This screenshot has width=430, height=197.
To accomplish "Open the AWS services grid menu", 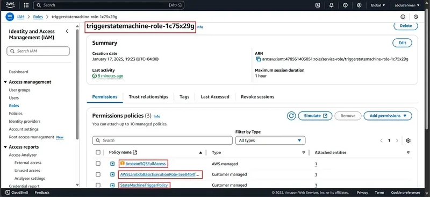I will click(26, 5).
